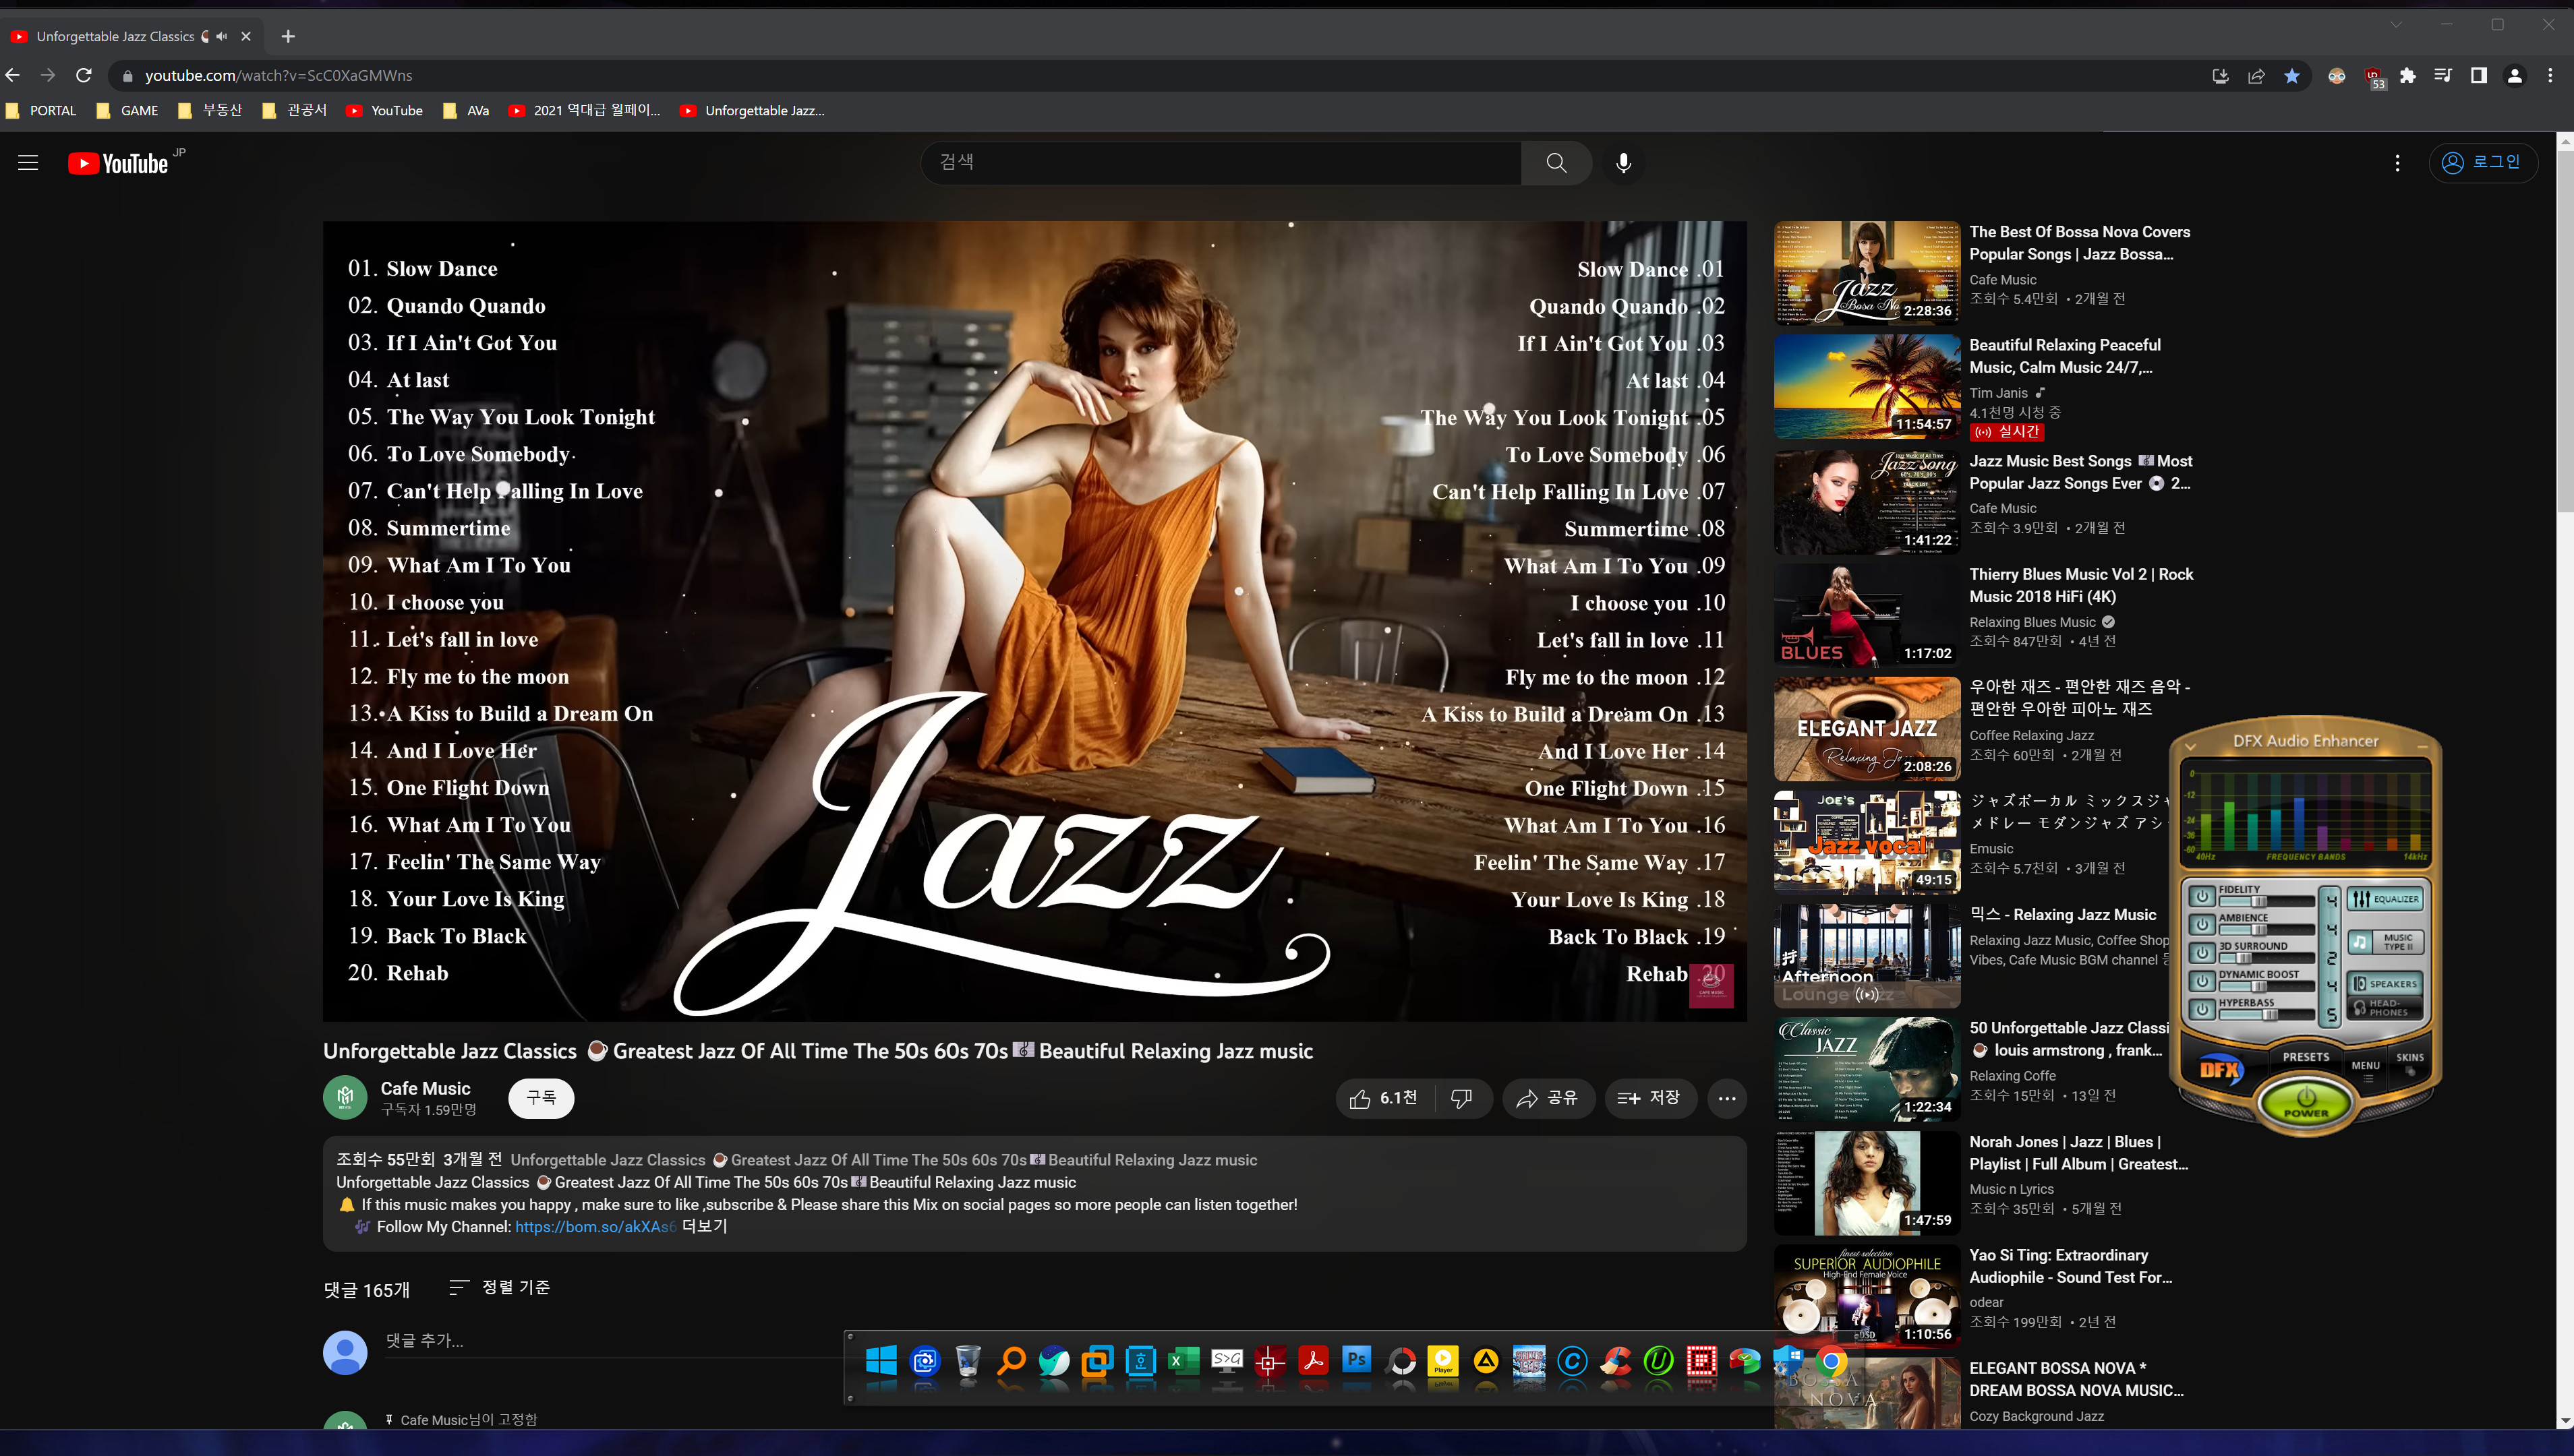
Task: Open Strikers 1945 game from dock
Action: click(1529, 1361)
